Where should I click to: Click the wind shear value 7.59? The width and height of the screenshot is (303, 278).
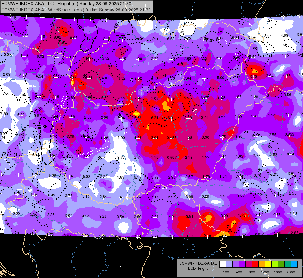tap(204, 58)
